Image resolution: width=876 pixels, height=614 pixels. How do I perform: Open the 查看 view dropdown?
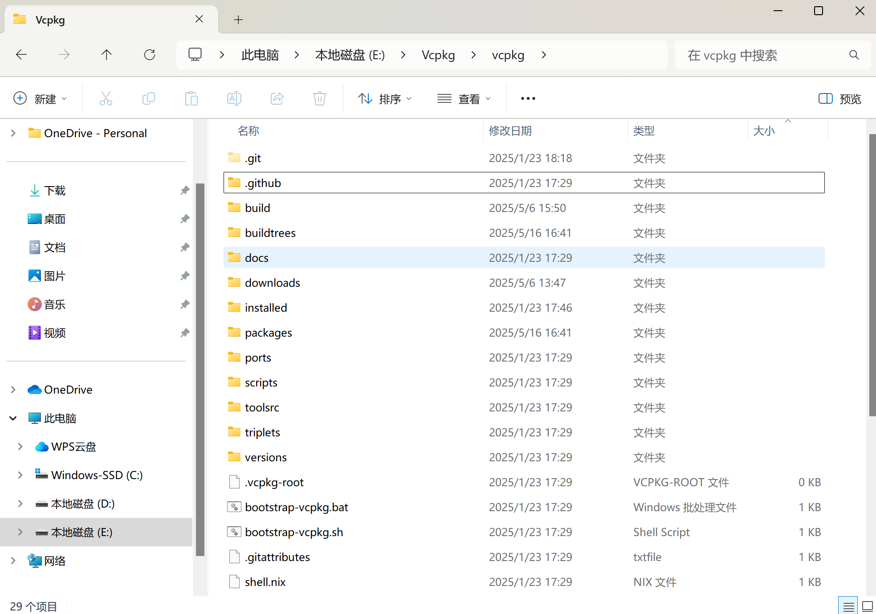464,99
